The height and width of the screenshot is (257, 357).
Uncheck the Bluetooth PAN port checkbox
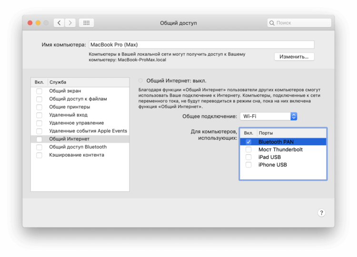pyautogui.click(x=248, y=142)
